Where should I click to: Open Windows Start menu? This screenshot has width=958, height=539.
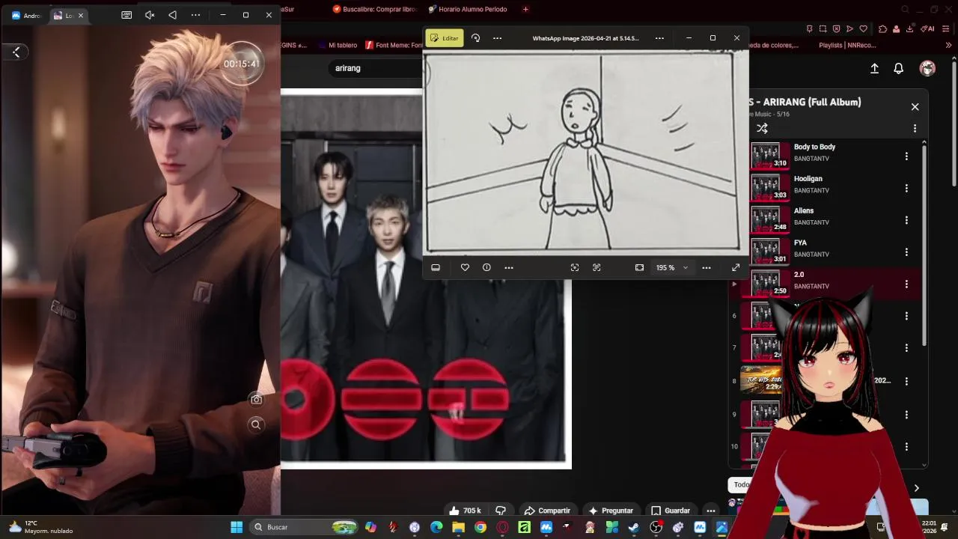(x=237, y=527)
